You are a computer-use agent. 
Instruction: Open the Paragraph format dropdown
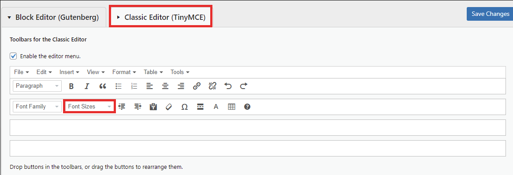37,86
